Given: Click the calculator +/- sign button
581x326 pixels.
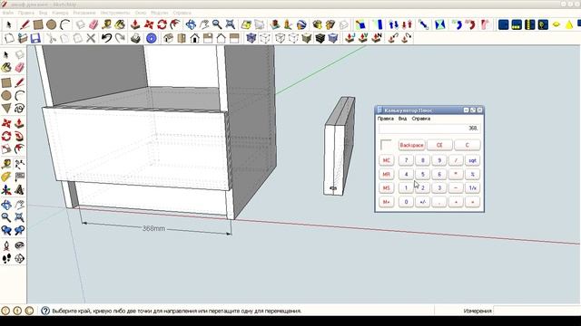Looking at the screenshot, I should [423, 202].
